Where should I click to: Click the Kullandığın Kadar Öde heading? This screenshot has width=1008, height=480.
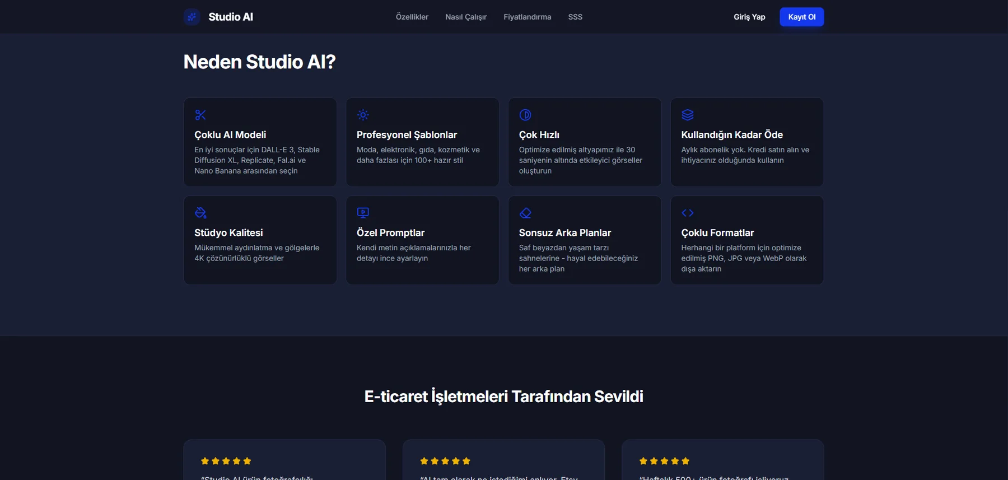pos(732,135)
